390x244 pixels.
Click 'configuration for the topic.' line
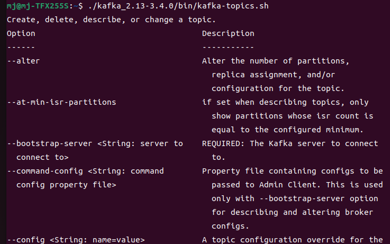click(278, 88)
